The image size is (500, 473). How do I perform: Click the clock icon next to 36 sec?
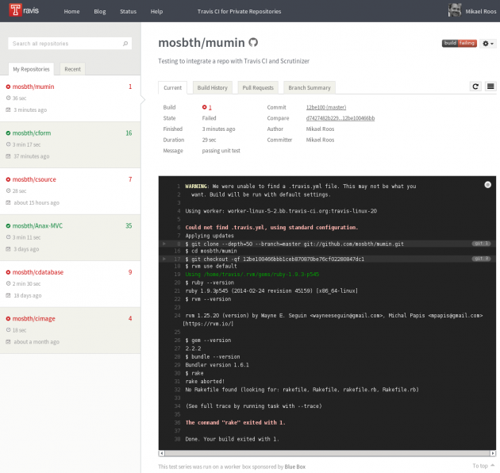point(8,98)
